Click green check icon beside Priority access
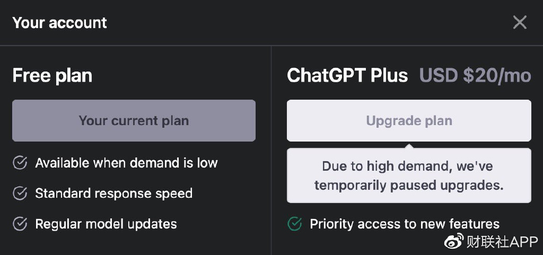Image resolution: width=543 pixels, height=255 pixels. click(294, 224)
